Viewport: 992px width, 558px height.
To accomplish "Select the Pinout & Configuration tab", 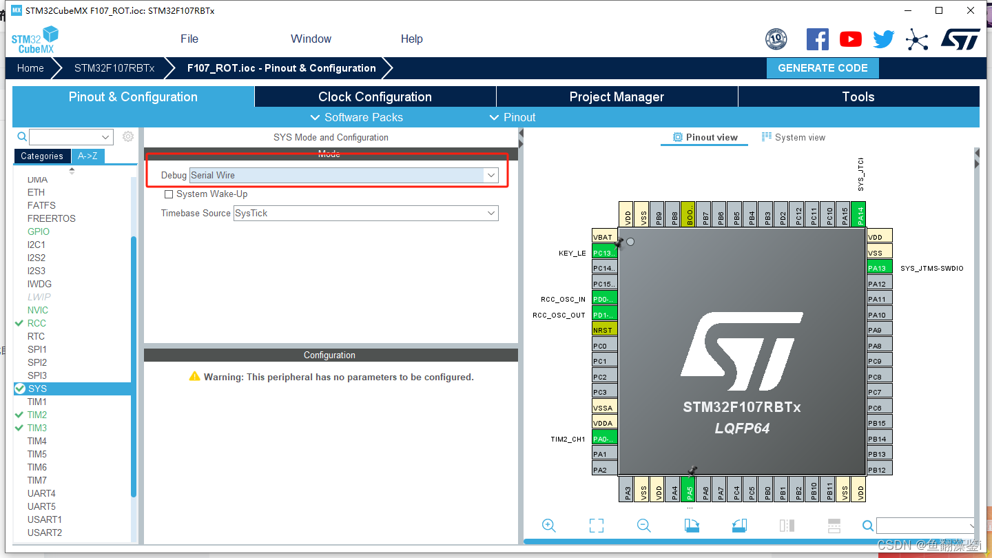I will pos(133,96).
